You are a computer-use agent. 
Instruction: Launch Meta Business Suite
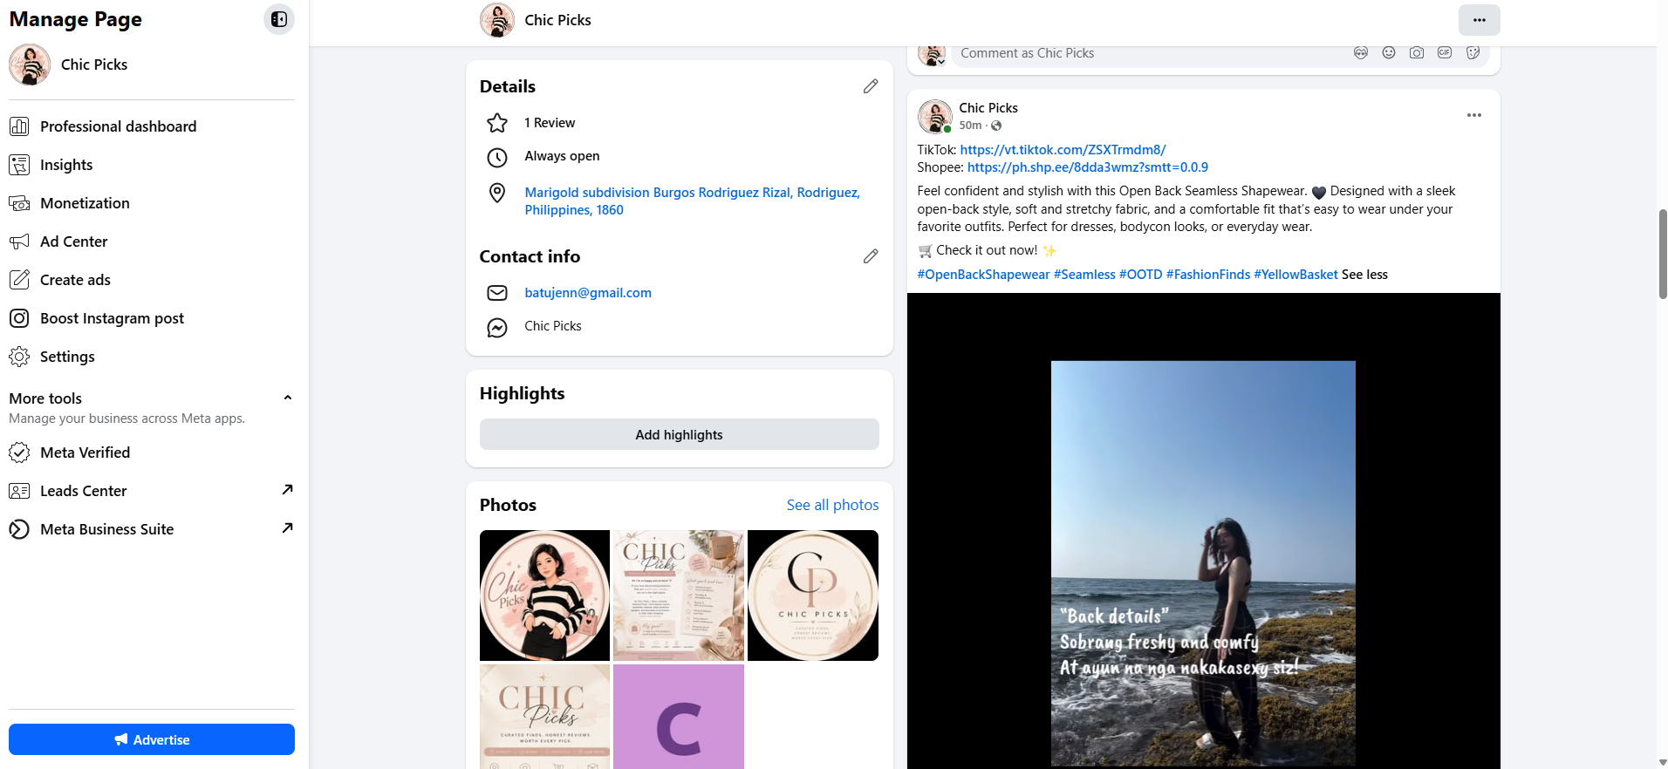click(x=152, y=529)
